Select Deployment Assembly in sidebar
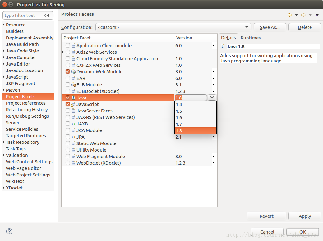 [30, 38]
